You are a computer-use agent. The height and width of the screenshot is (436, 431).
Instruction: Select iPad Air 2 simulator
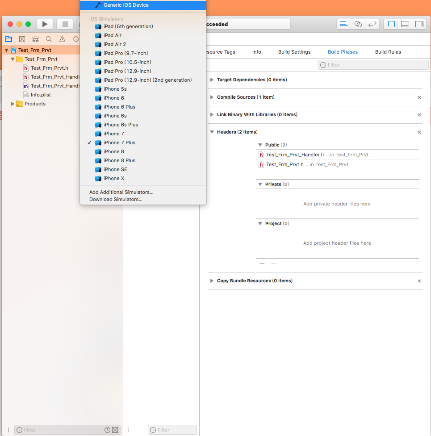coord(143,44)
